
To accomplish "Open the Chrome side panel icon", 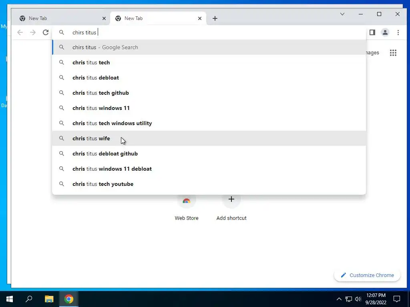I will pos(372,32).
